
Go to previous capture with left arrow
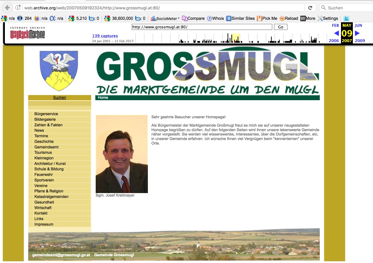(336, 33)
